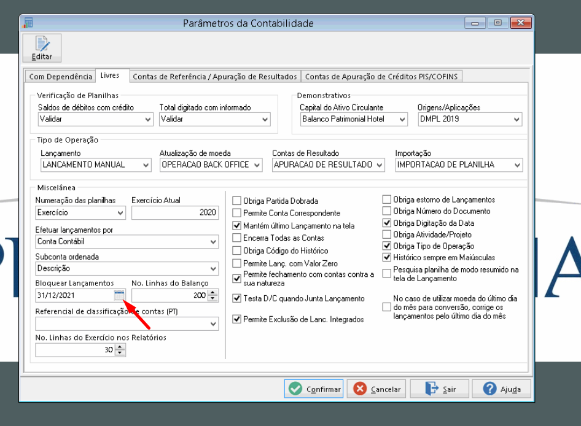This screenshot has height=426, width=581.
Task: Decrease No. Linhas do Balanço value
Action: tap(213, 298)
